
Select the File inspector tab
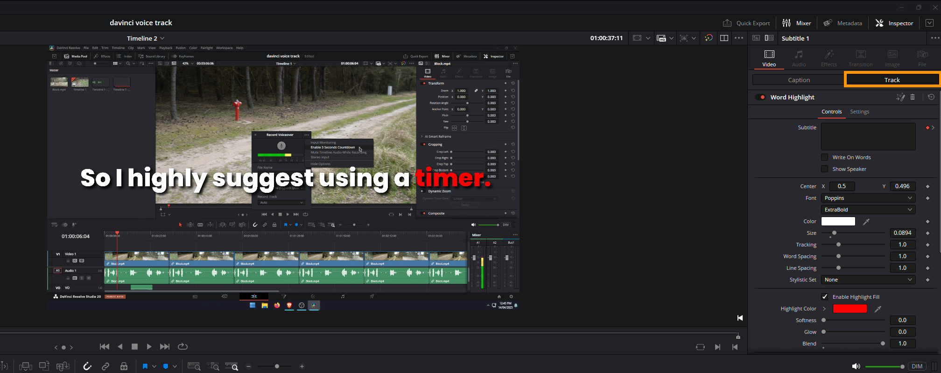tap(922, 59)
